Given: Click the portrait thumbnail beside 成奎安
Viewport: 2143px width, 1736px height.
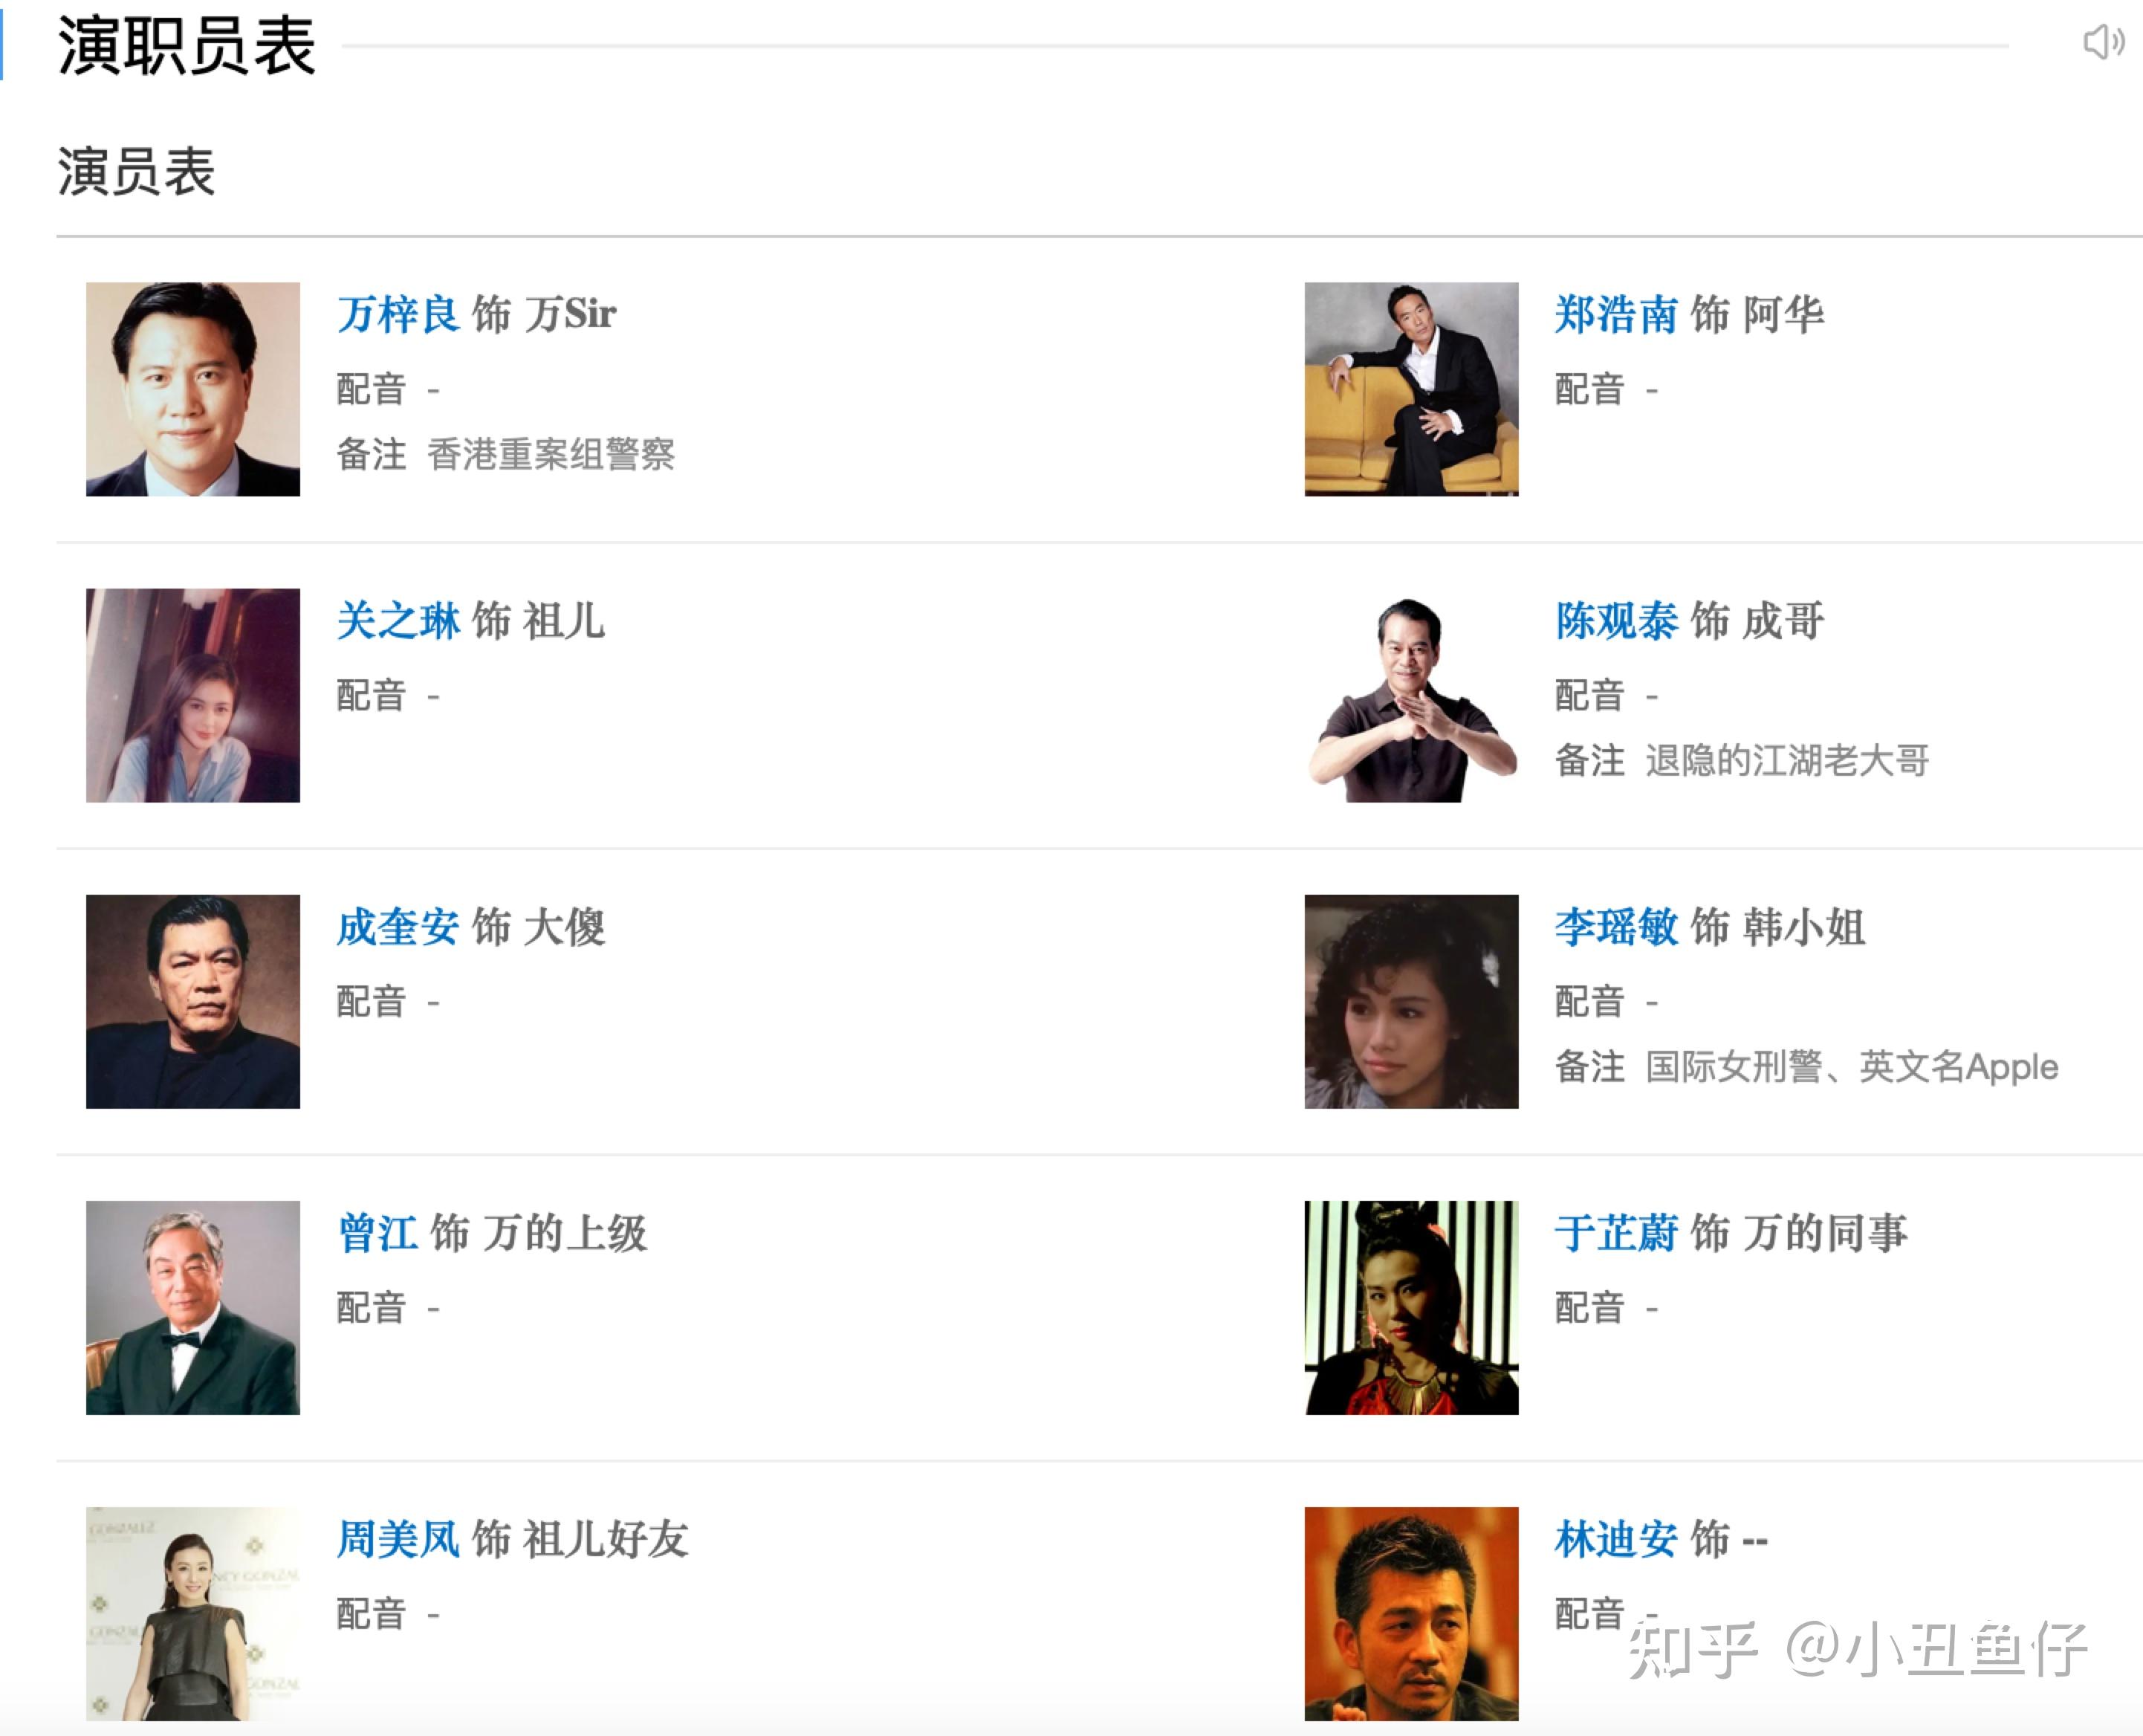Looking at the screenshot, I should [193, 1001].
